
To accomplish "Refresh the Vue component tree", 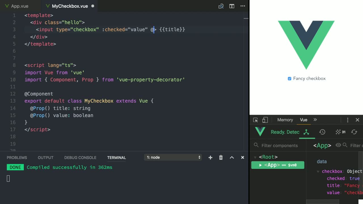I will 354,132.
